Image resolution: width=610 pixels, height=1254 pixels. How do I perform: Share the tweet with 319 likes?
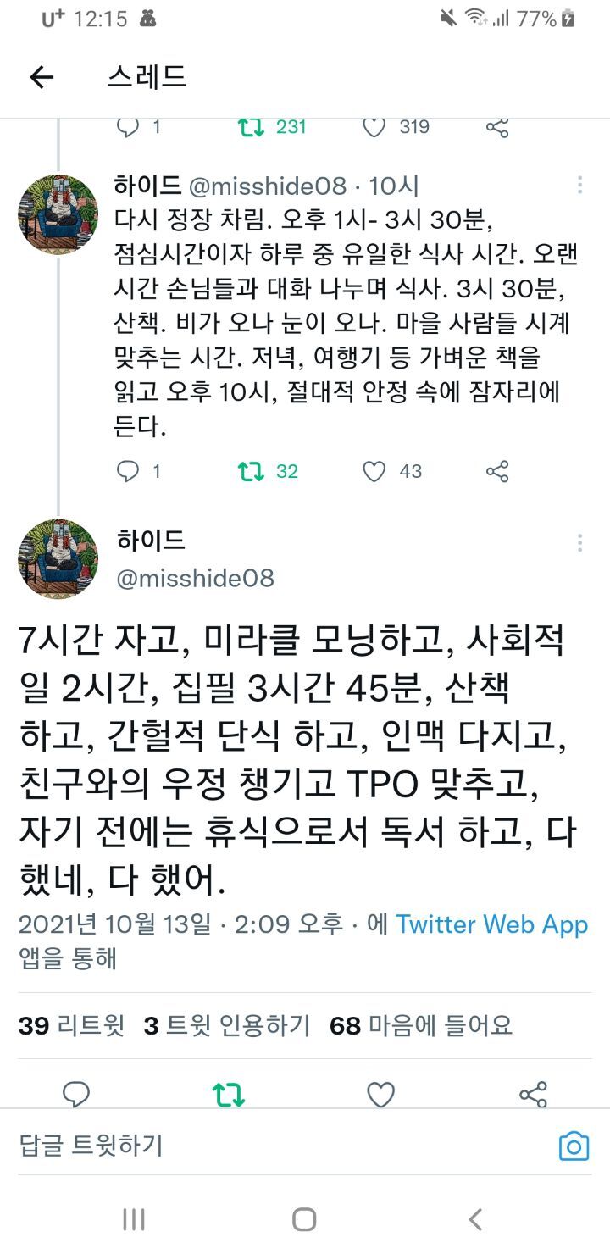point(497,127)
